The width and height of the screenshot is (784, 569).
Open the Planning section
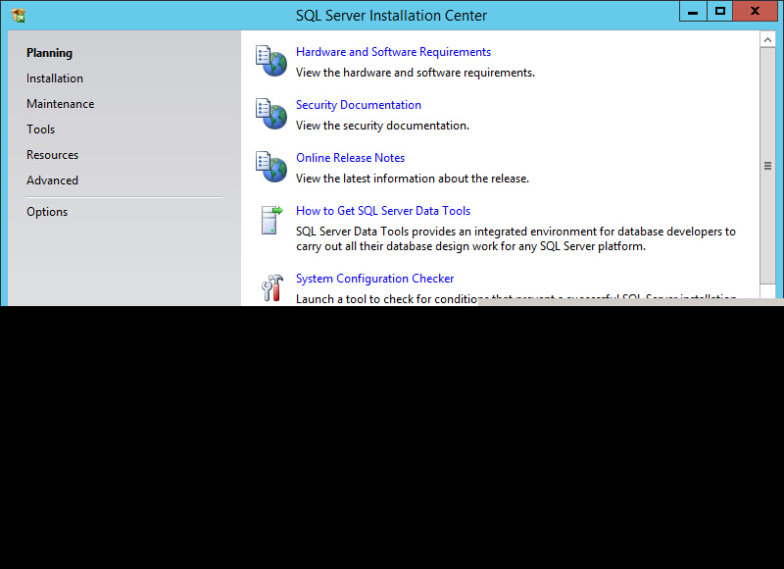coord(50,53)
